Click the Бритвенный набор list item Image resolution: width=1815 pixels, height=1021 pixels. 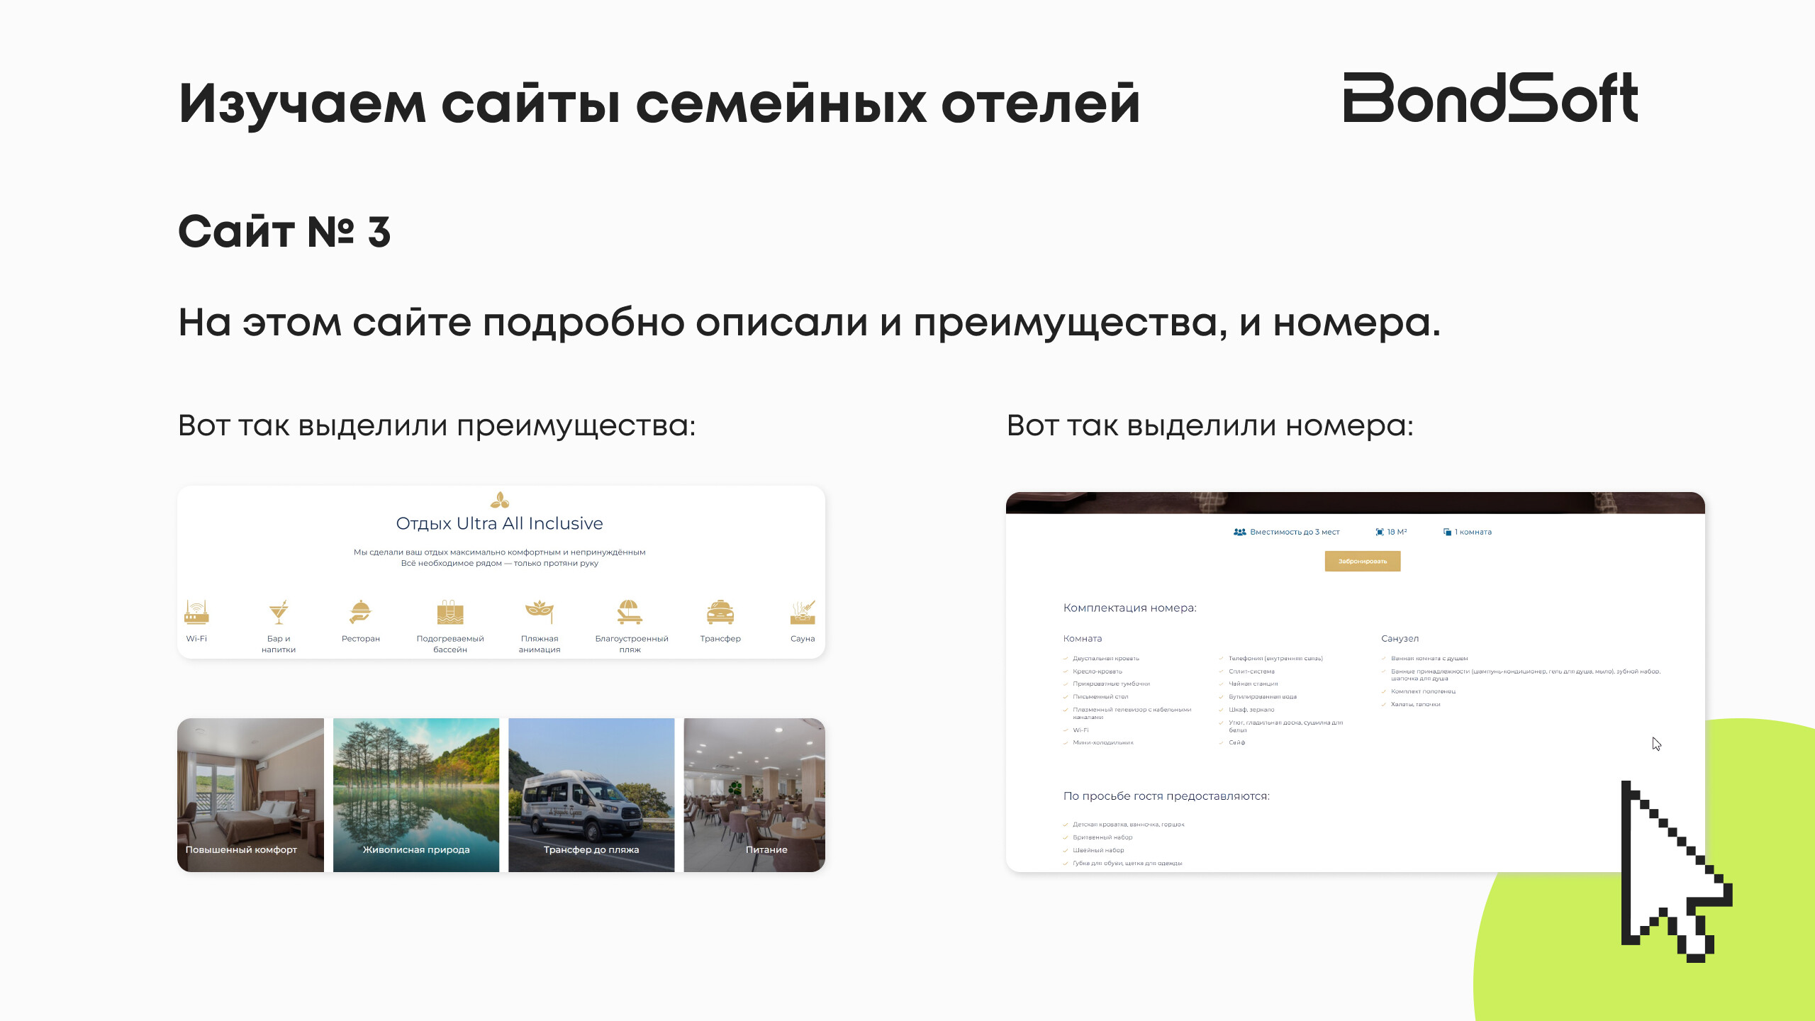click(1102, 837)
